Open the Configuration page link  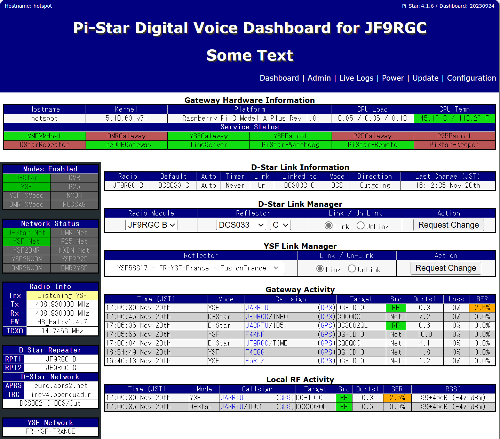tap(471, 78)
